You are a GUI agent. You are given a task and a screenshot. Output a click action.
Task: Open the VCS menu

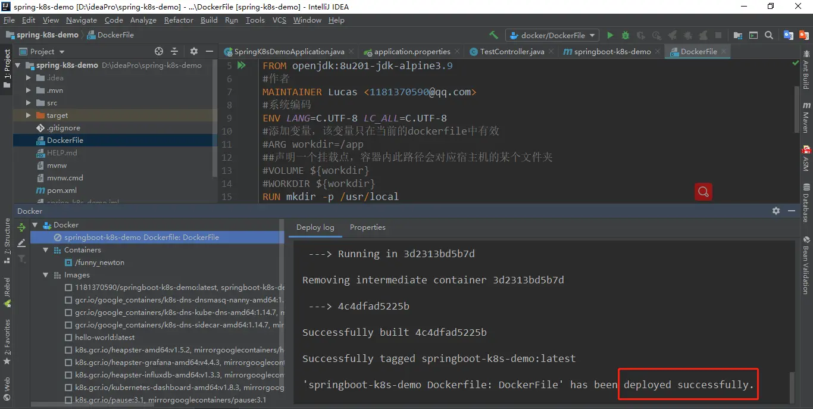tap(279, 20)
